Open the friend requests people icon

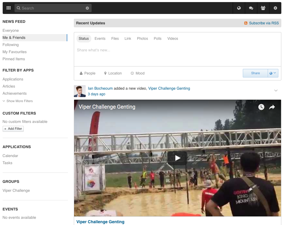263,8
